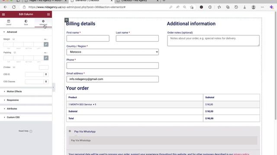Expand the Attributes section
Image resolution: width=277 pixels, height=155 pixels.
(26, 108)
